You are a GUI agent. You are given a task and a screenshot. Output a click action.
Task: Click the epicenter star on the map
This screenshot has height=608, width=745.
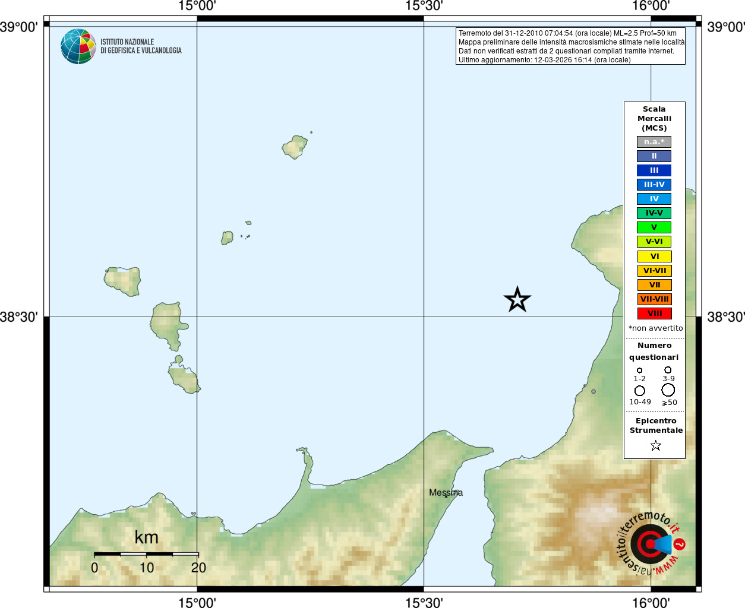(x=517, y=299)
